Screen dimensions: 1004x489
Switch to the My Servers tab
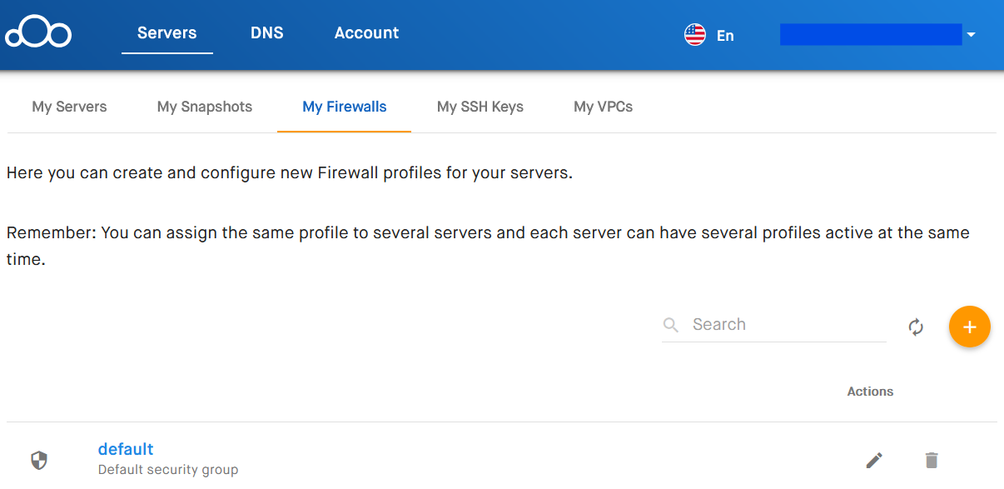[70, 107]
